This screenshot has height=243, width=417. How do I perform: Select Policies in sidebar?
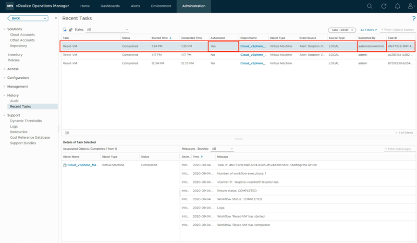[13, 60]
